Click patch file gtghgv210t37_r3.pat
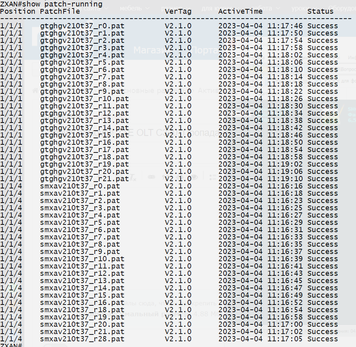Image resolution: width=356 pixels, height=347 pixels. coord(82,48)
